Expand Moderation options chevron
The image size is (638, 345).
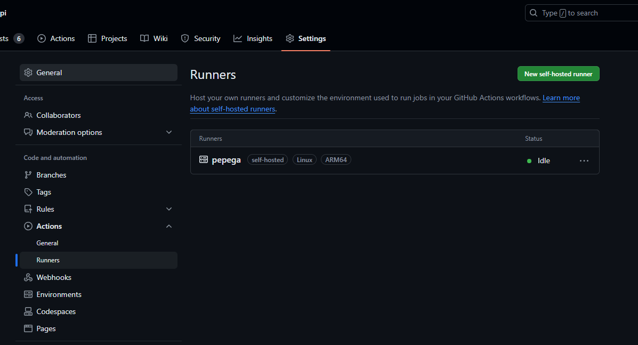[169, 132]
